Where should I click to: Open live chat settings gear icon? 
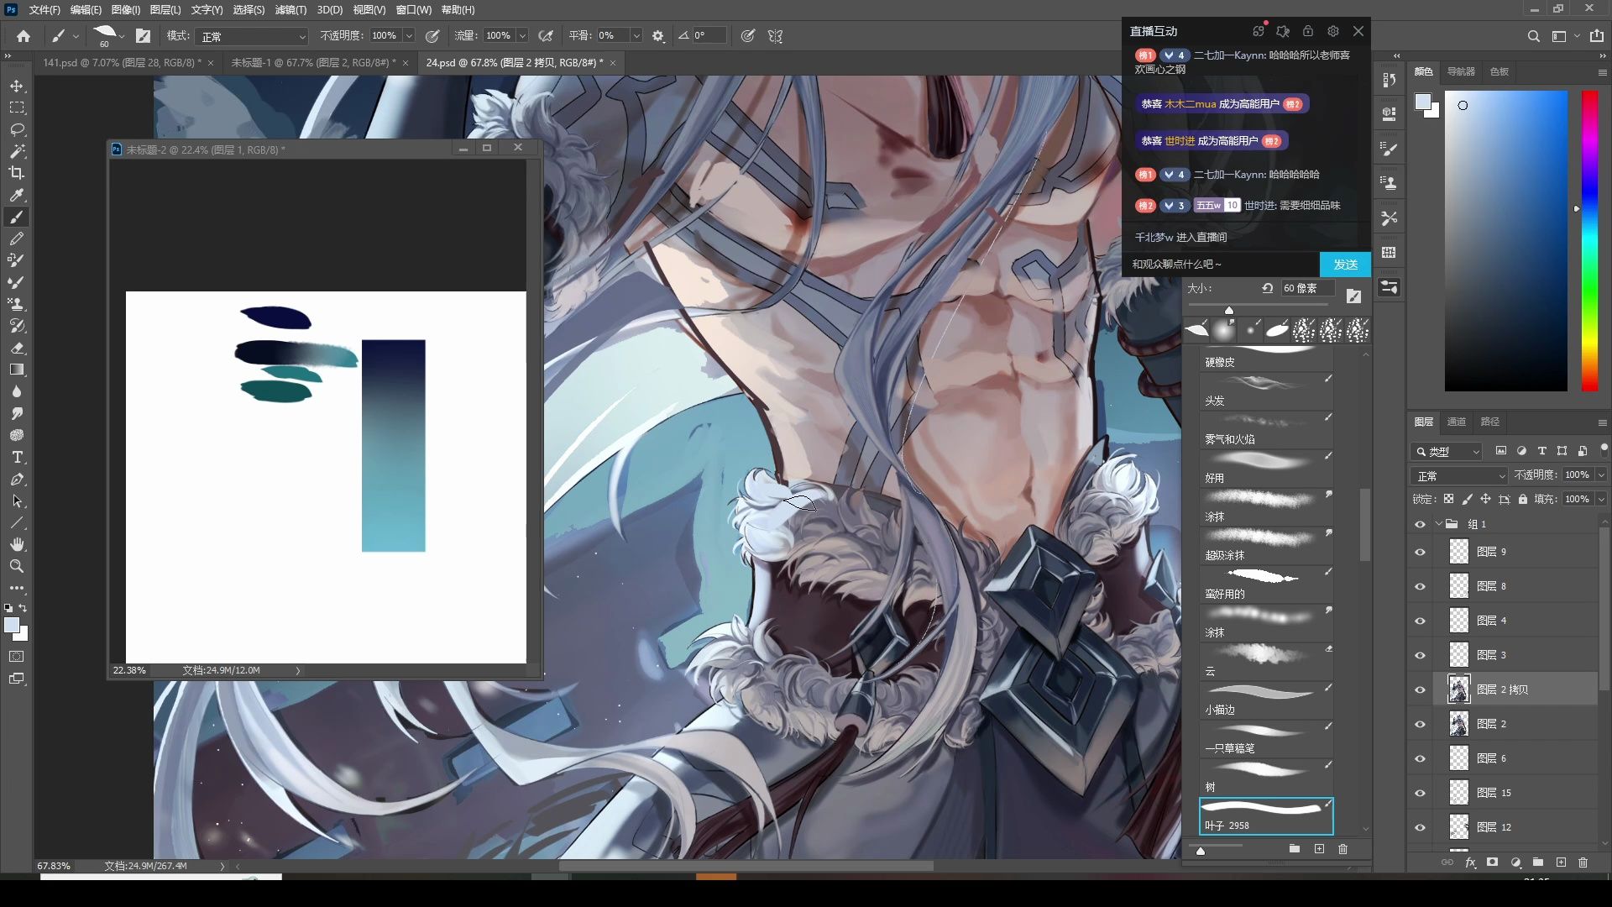tap(1333, 31)
